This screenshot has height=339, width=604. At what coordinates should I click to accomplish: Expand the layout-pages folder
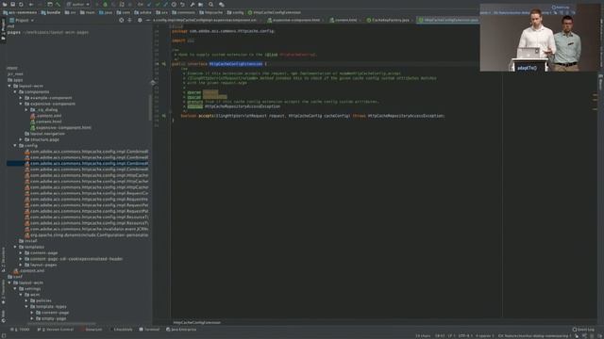coord(21,265)
